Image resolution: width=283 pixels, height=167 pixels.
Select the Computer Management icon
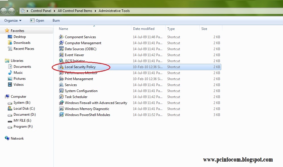61,43
